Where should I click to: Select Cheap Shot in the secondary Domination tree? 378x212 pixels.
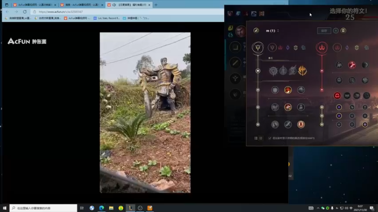[339, 65]
